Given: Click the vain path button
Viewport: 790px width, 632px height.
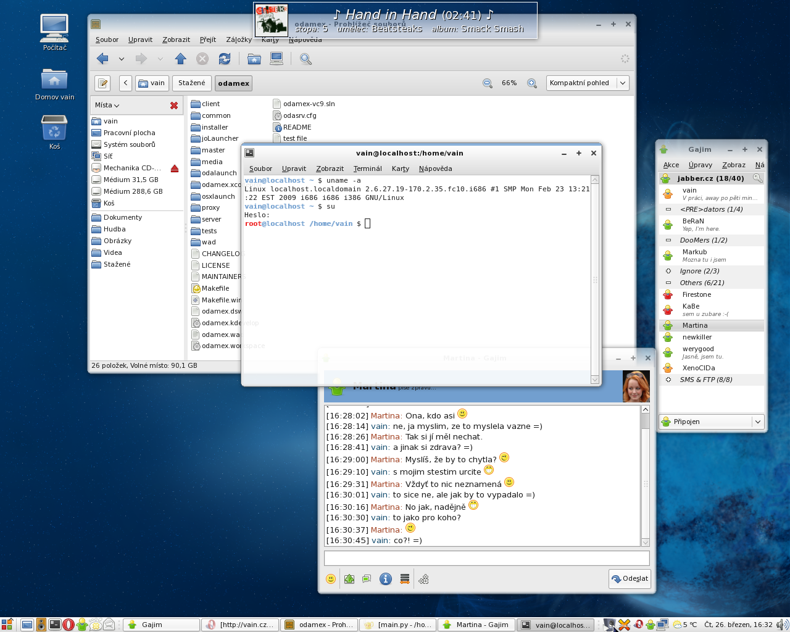Looking at the screenshot, I should click(152, 83).
